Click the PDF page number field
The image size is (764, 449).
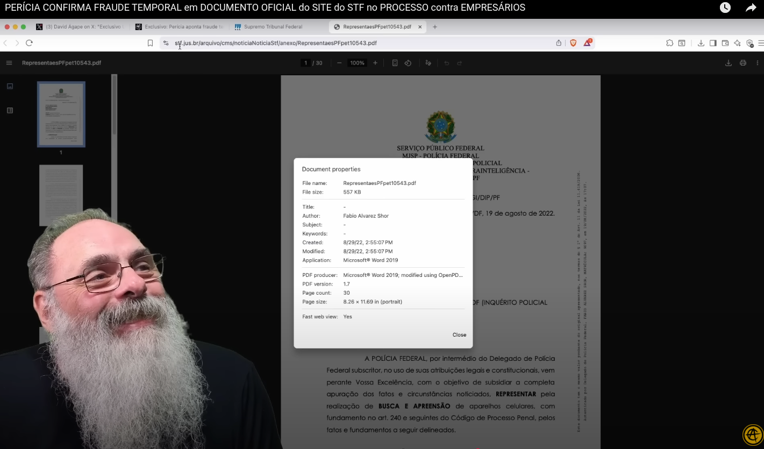point(305,63)
